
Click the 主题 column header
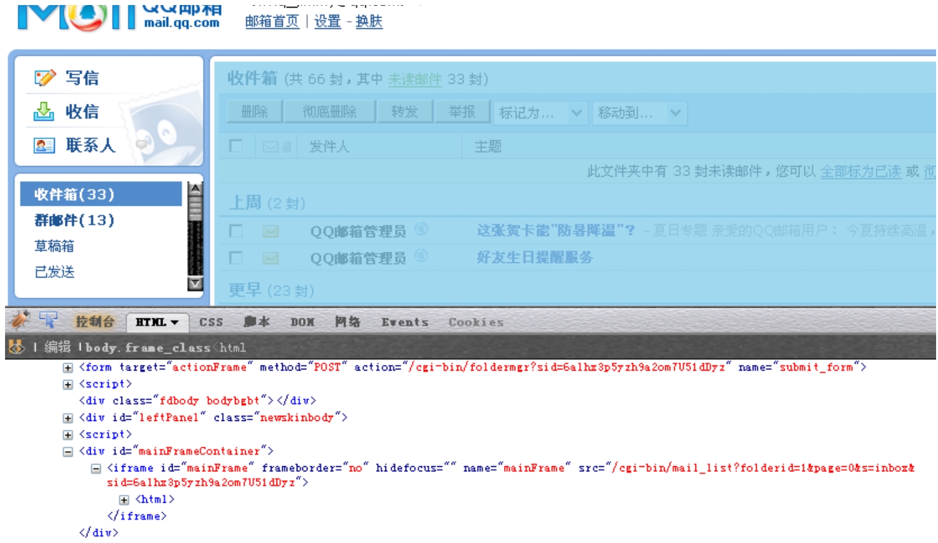point(488,147)
